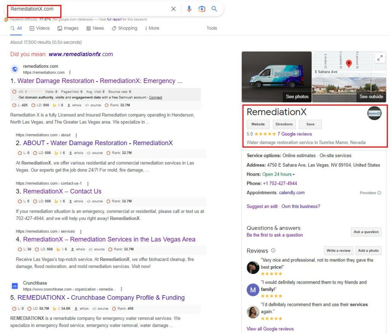Click Be the first to ask a question
The image size is (390, 334).
point(275,235)
